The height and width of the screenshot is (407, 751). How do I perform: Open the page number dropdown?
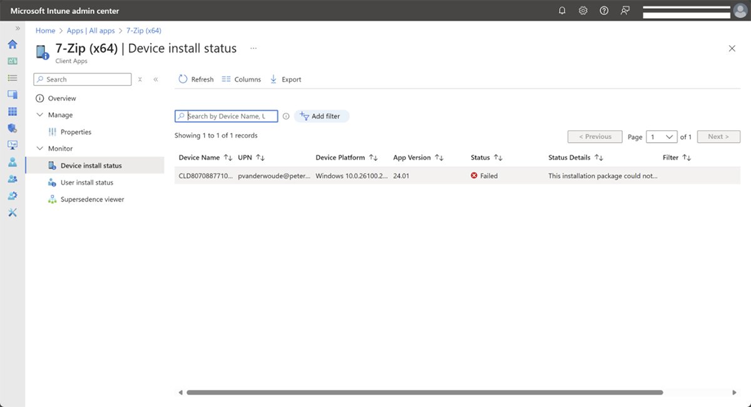[662, 137]
